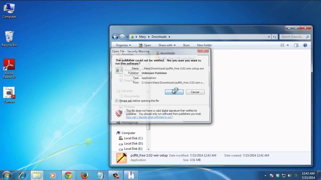Launch Adobe Reader XI from the desktop

tap(9, 68)
